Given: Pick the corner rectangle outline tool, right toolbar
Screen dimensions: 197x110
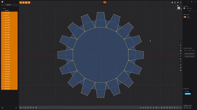Looking at the screenshot, I should 181,53.
